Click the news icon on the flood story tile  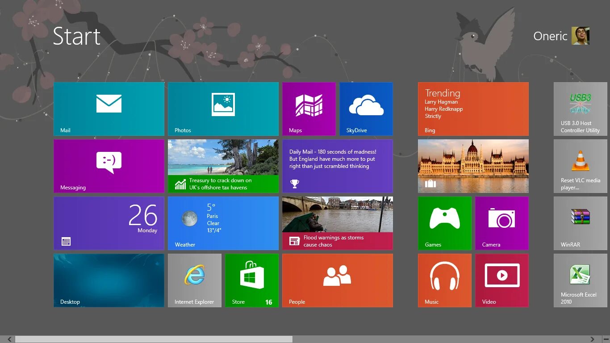click(294, 241)
